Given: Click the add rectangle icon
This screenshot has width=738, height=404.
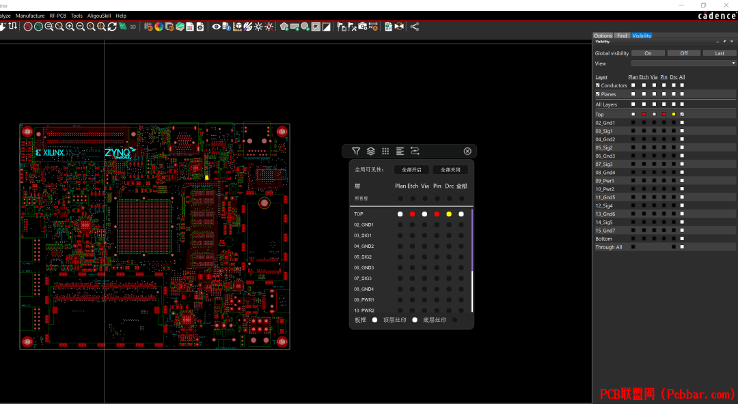Looking at the screenshot, I should (295, 27).
